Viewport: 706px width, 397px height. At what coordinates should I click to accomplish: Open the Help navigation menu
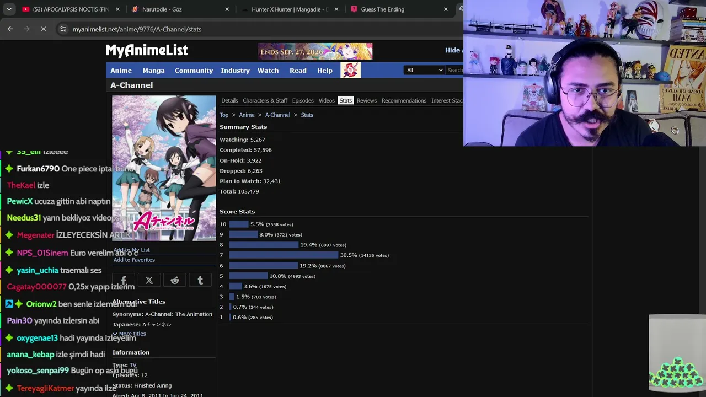pos(325,71)
